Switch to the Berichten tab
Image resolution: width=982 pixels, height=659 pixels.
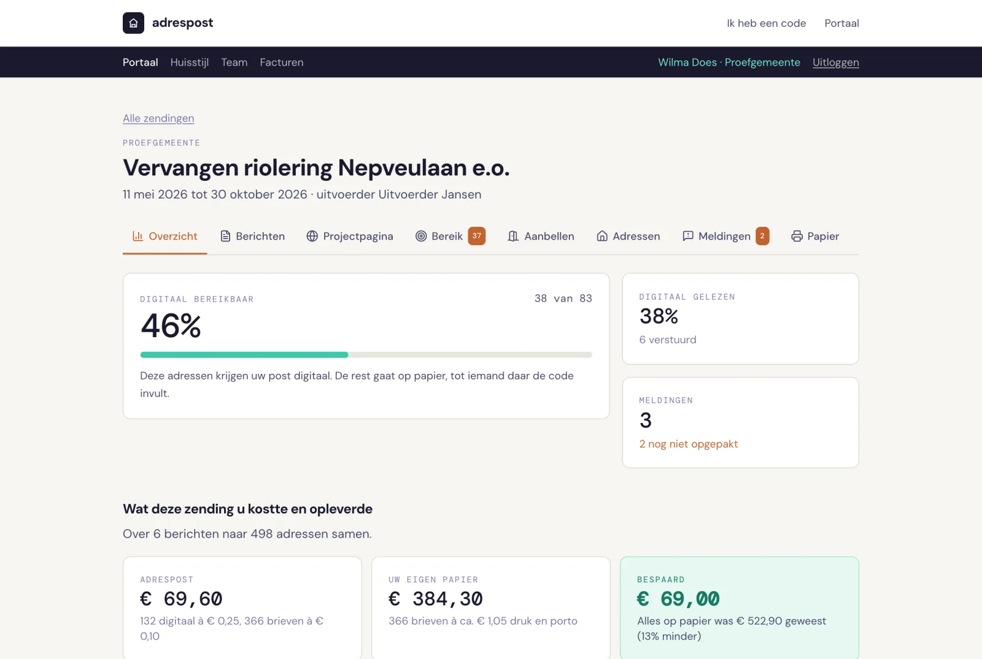(252, 236)
